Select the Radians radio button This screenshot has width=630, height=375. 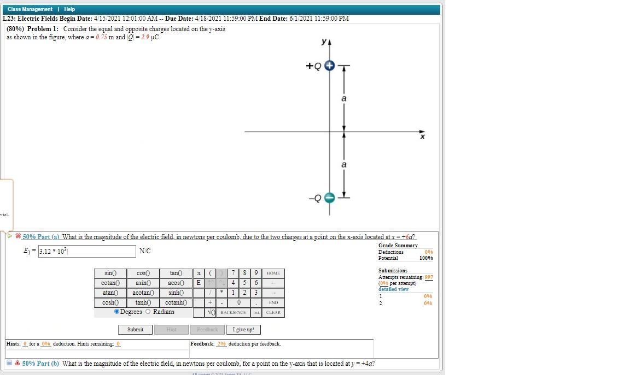tap(148, 311)
